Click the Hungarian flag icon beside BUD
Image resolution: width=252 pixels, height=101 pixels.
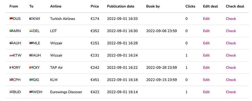point(11,92)
